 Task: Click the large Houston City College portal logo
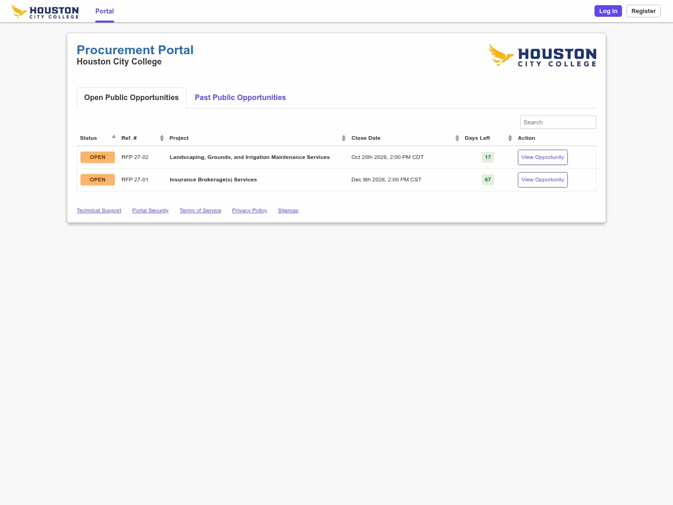542,55
